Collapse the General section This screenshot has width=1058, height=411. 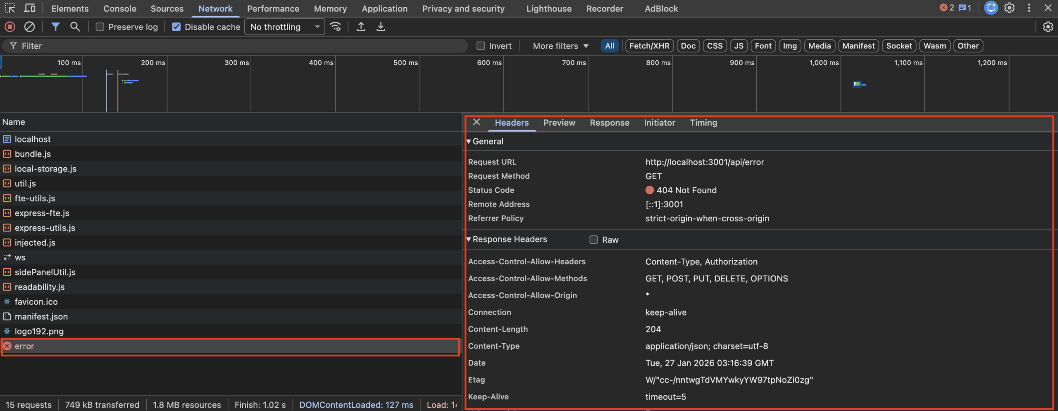pyautogui.click(x=469, y=141)
